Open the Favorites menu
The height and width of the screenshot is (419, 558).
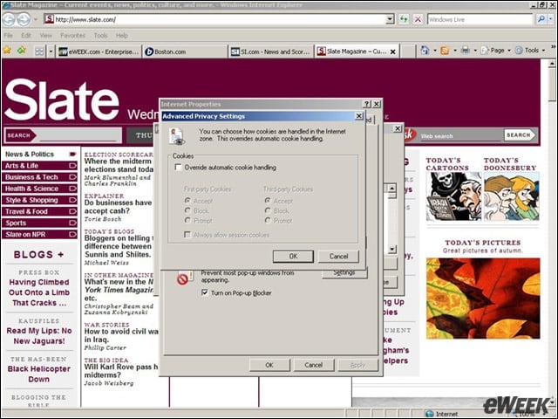pyautogui.click(x=73, y=35)
